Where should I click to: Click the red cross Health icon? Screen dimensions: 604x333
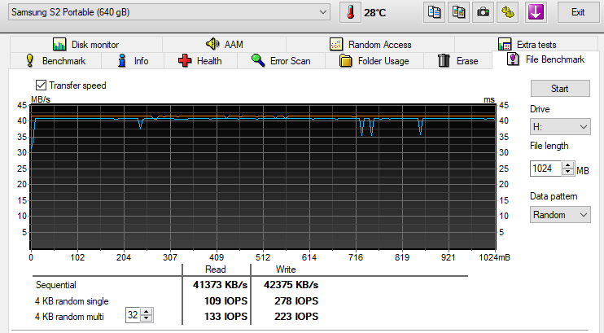point(185,60)
